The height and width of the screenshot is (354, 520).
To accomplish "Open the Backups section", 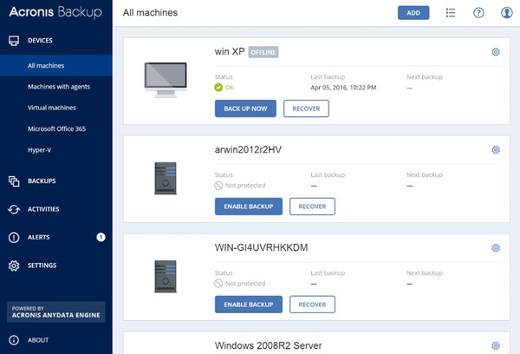I will click(x=42, y=181).
